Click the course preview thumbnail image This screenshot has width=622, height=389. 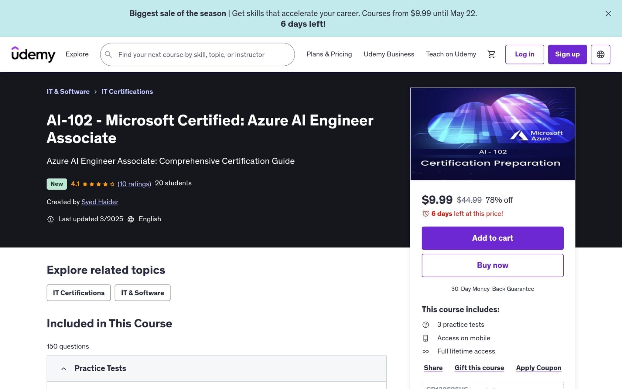point(493,134)
